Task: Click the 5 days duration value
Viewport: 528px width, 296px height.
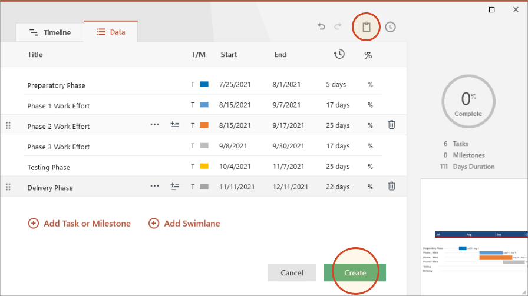Action: [x=336, y=84]
